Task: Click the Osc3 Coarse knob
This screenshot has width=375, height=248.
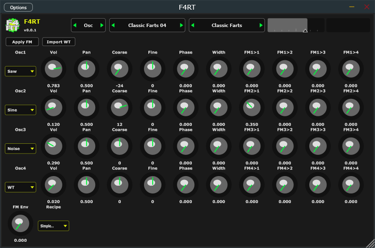Action: pyautogui.click(x=119, y=146)
